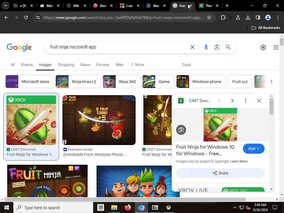This screenshot has height=213, width=284.
Task: Select the Game filter chip
Action: point(158,82)
